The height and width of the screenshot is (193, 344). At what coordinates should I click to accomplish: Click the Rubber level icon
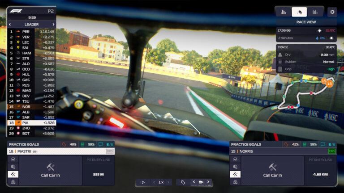pyautogui.click(x=280, y=62)
